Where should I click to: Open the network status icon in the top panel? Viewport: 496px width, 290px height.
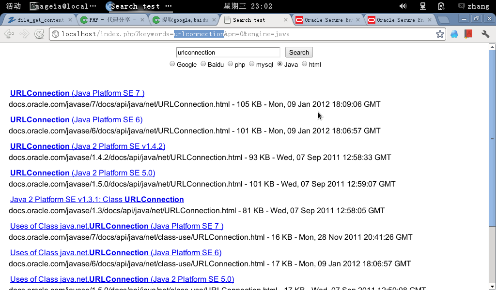point(422,6)
